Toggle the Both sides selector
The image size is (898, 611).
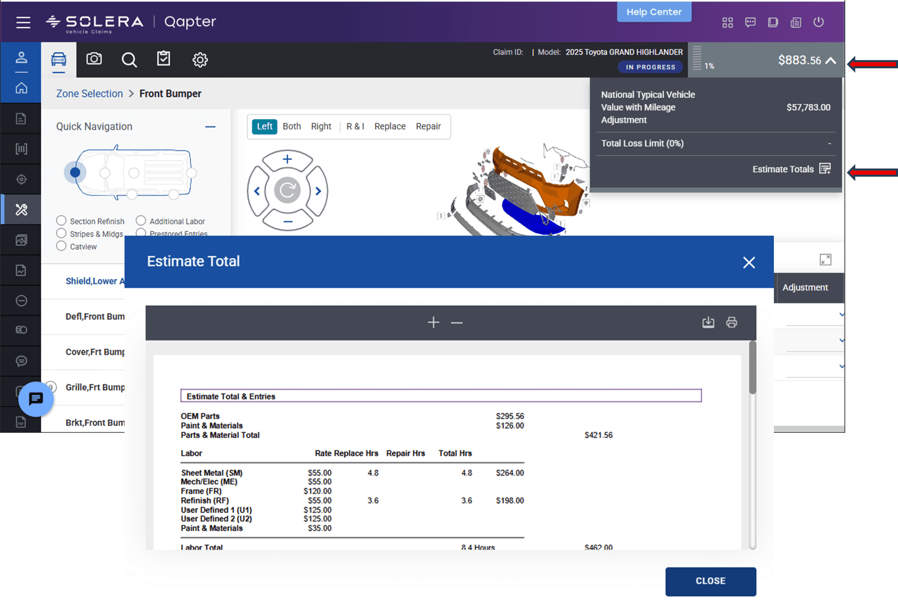292,127
